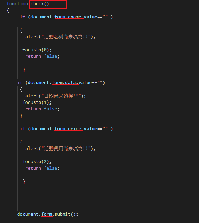
Task: Click the underlined form in document.form.submit()
Action: (47, 214)
